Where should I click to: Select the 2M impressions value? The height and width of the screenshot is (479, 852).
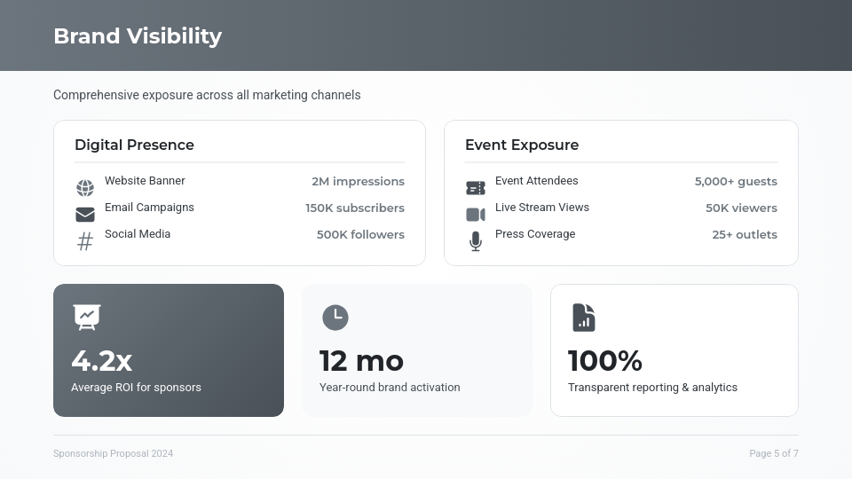[358, 182]
